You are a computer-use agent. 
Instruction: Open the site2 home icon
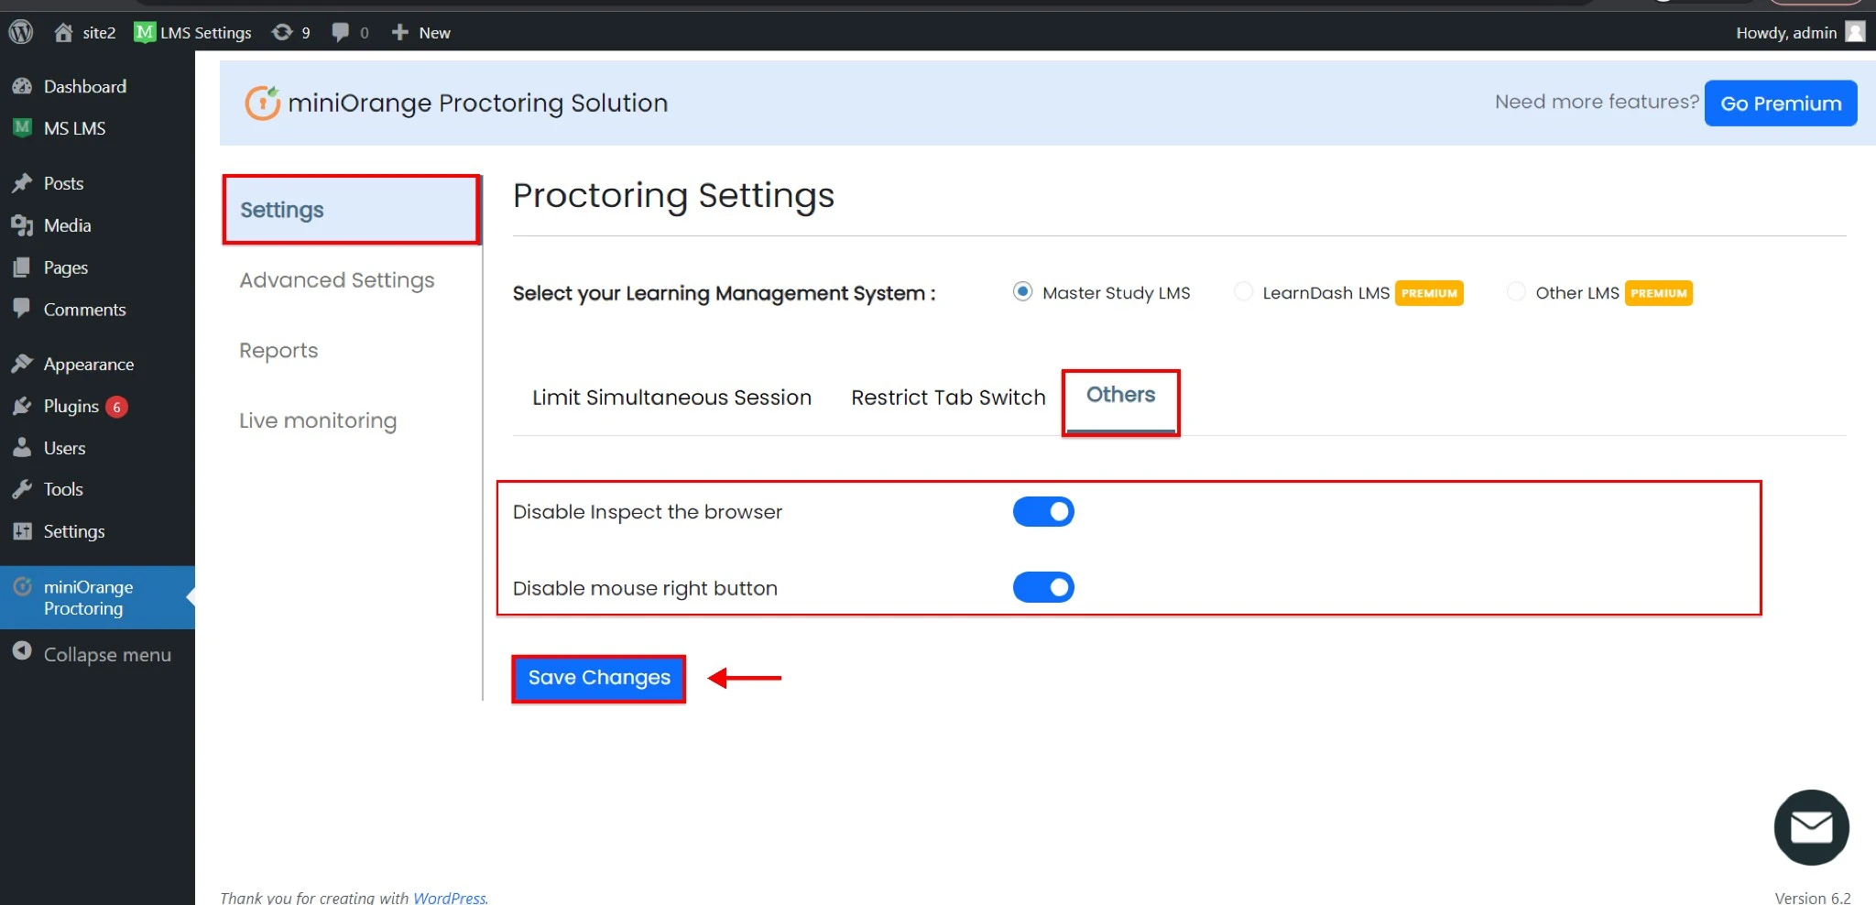[63, 33]
